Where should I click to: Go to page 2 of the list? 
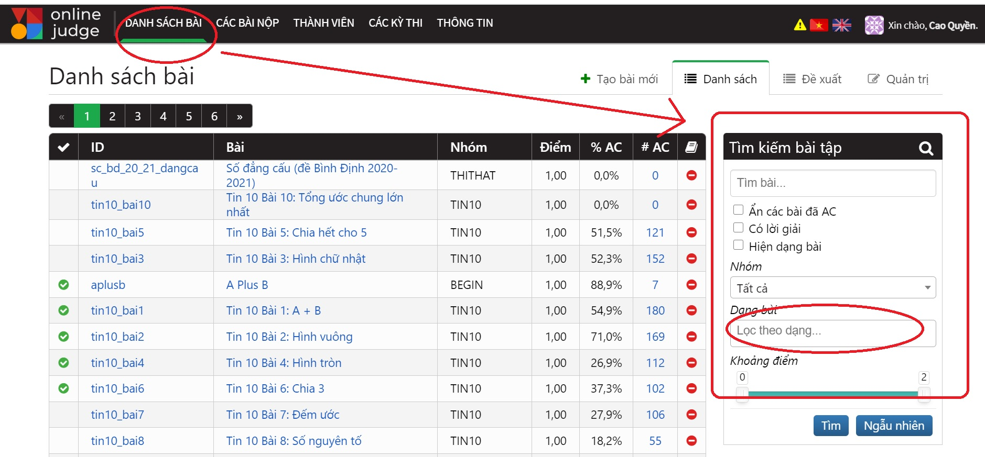tap(112, 116)
